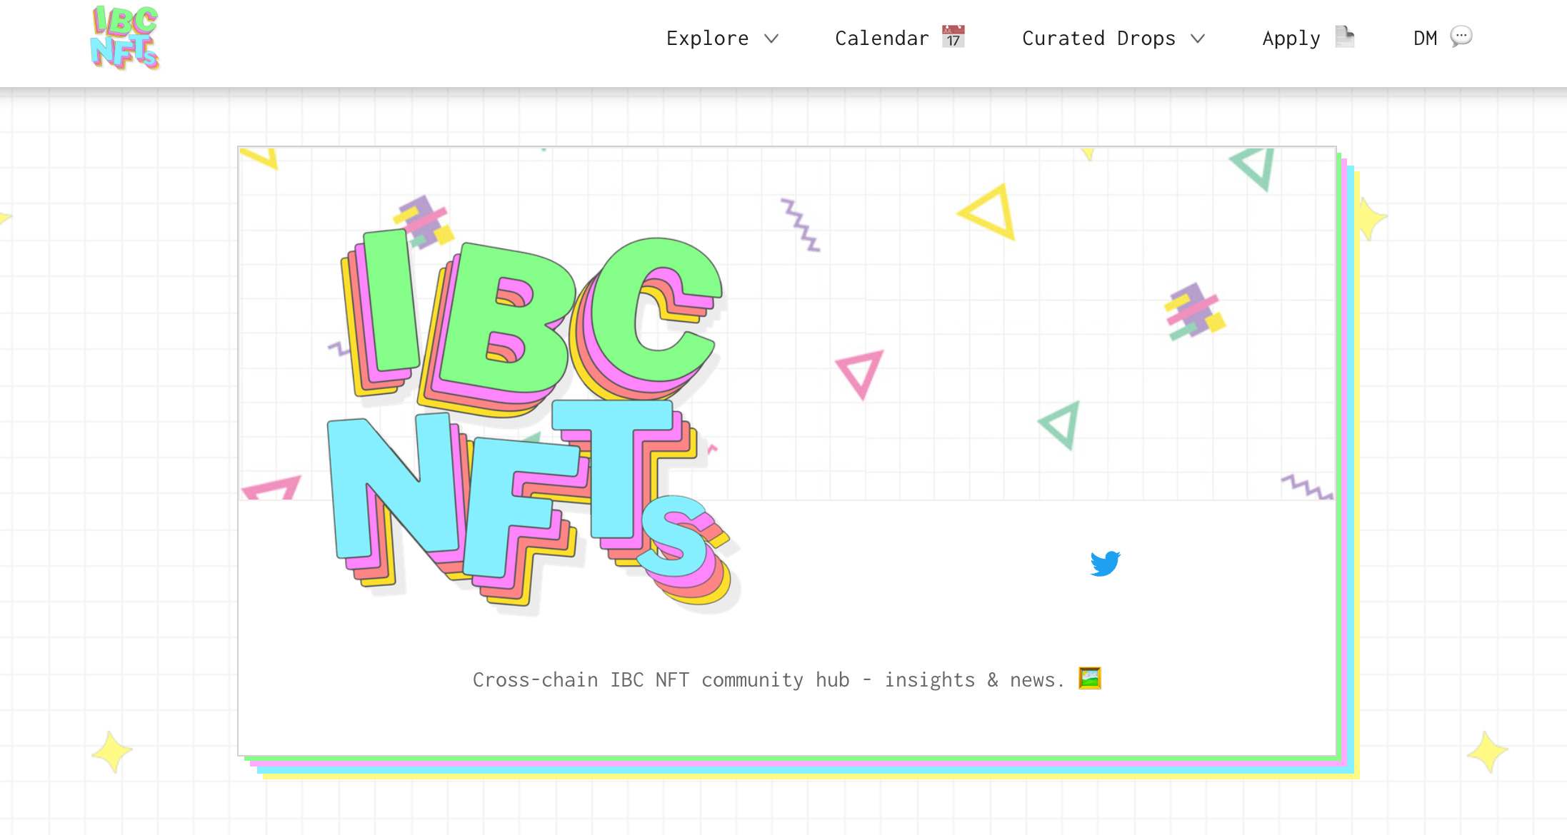Click the Apply document page icon
Screen dimensions: 1567x835
(x=1344, y=36)
